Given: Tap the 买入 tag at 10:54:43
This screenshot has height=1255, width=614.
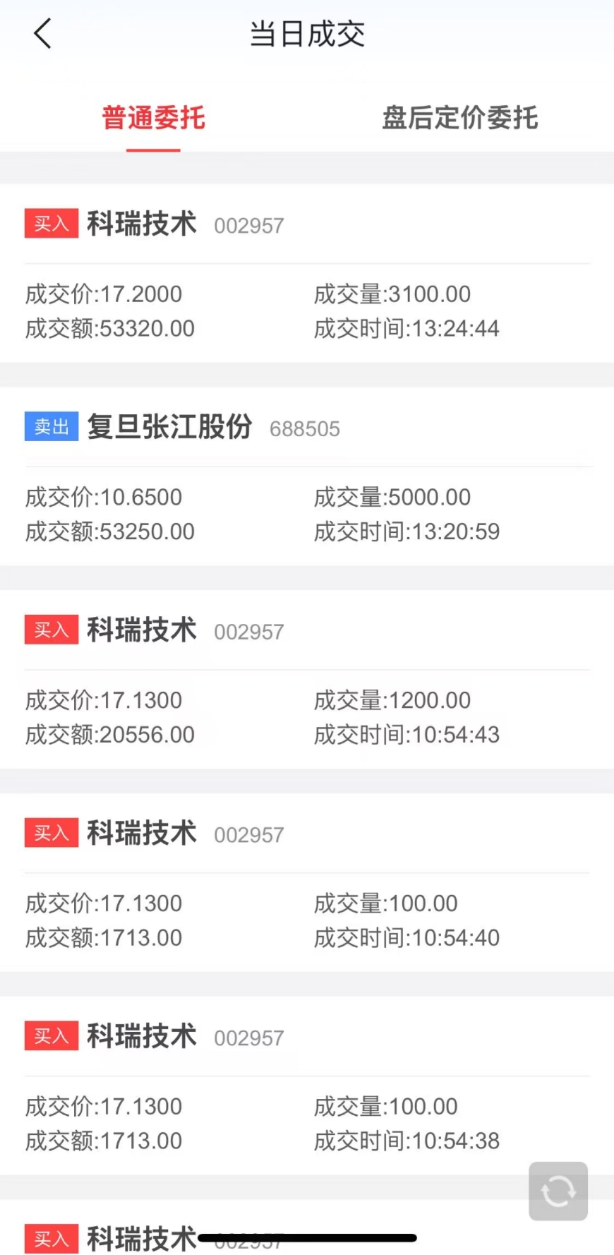Looking at the screenshot, I should [51, 629].
